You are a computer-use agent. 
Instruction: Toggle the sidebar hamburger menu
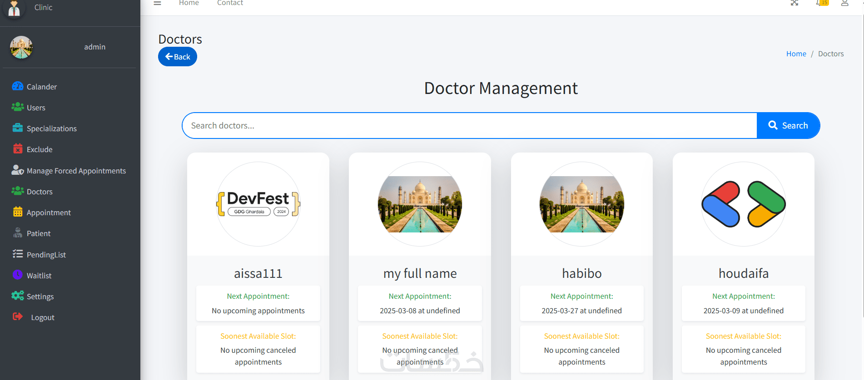[x=157, y=3]
